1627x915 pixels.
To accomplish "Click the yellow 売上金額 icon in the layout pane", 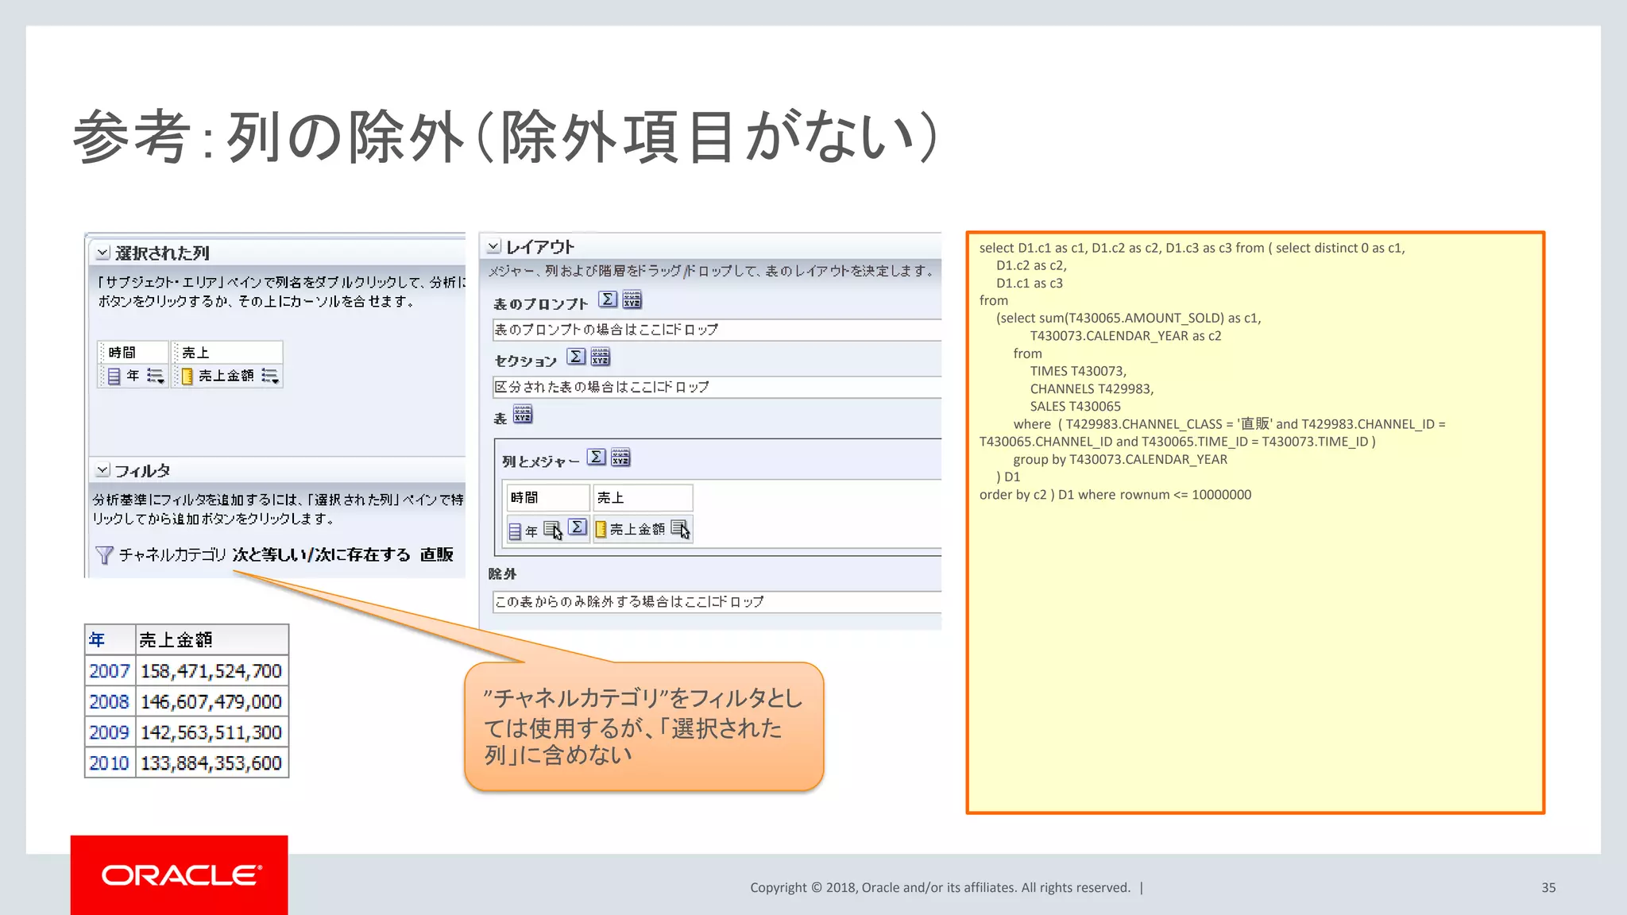I will (601, 529).
